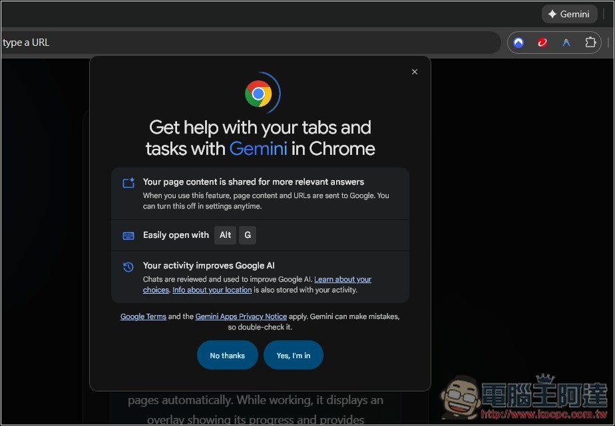Click the Gemini button in the browser toolbar
Image resolution: width=615 pixels, height=426 pixels.
(x=568, y=13)
